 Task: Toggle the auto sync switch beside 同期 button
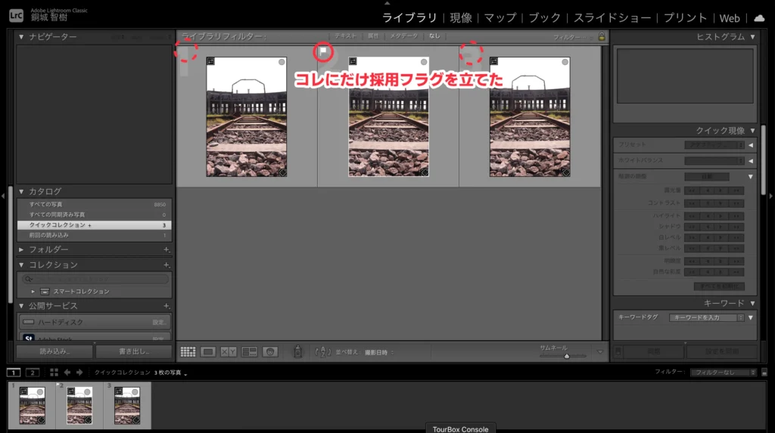coord(618,351)
